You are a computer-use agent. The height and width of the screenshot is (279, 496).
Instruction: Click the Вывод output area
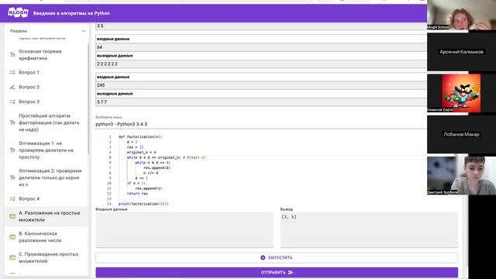(369, 229)
